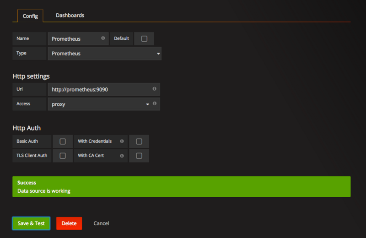Check the With CA Cert checkbox
The width and height of the screenshot is (366, 238).
click(x=139, y=156)
